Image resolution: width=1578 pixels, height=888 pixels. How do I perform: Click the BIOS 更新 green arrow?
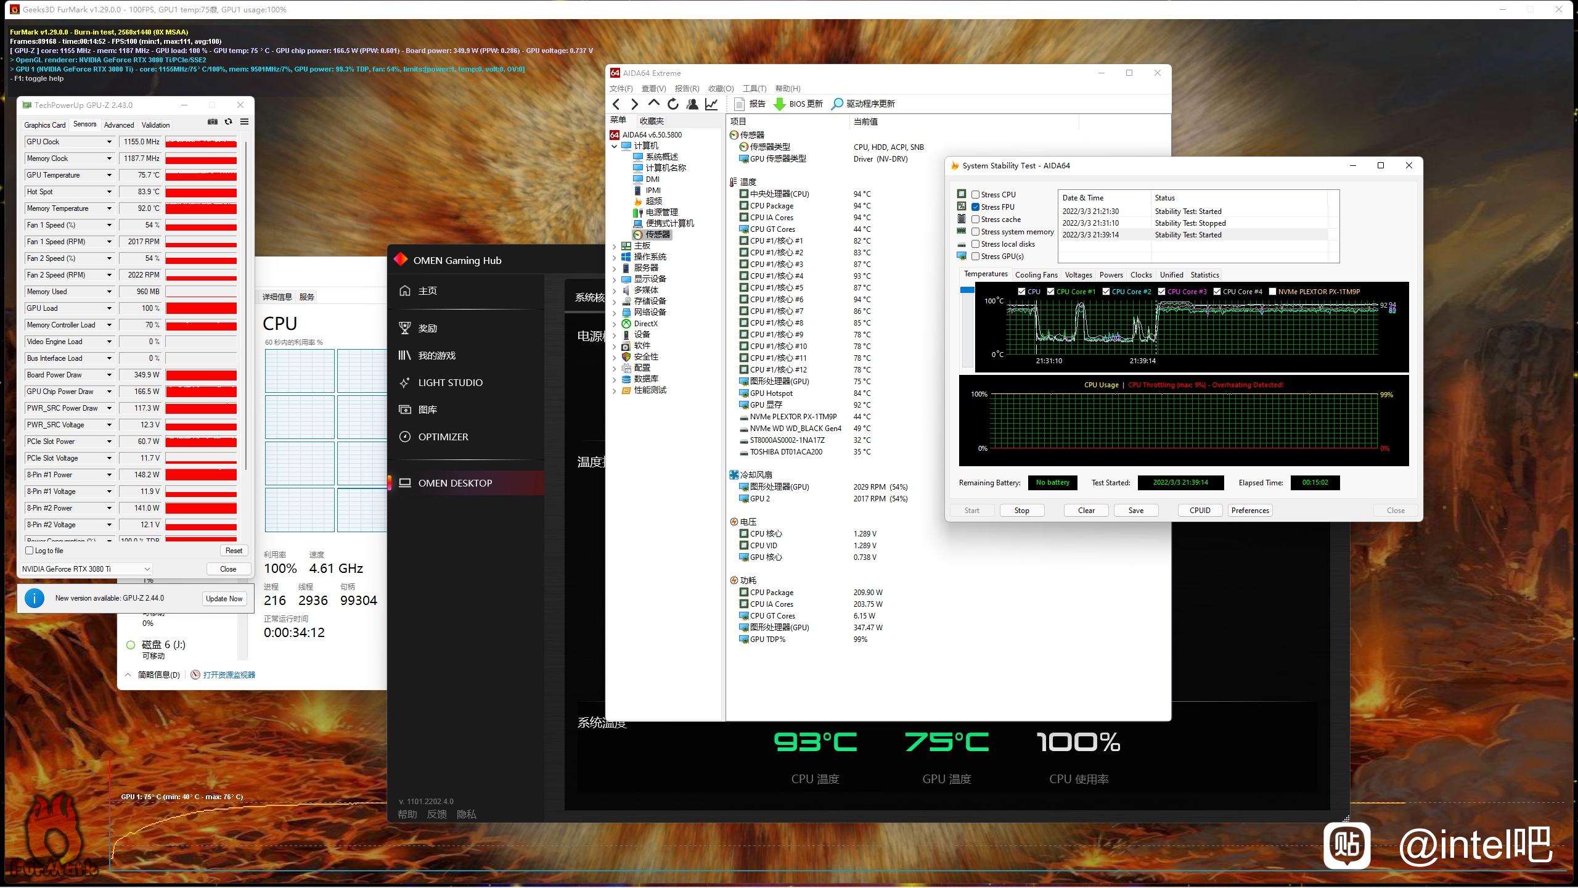tap(779, 104)
